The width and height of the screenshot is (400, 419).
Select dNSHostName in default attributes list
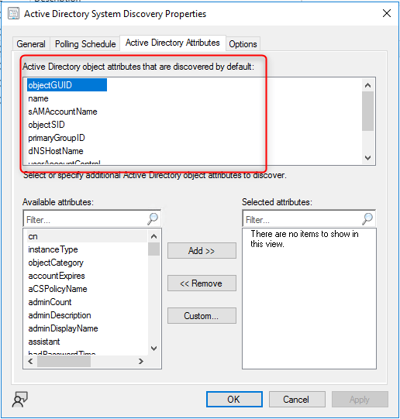[56, 151]
